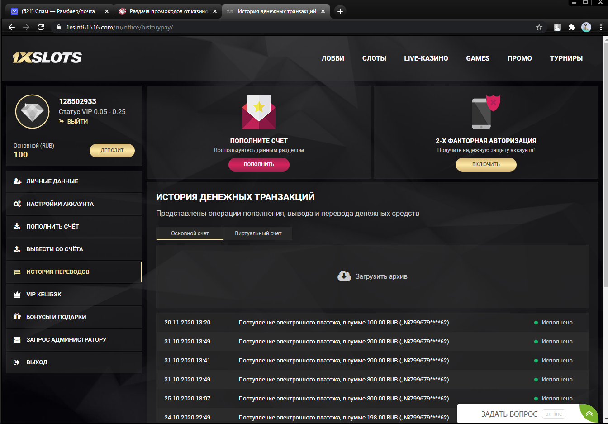
Task: Open the browser extensions puzzle icon
Action: pos(571,27)
